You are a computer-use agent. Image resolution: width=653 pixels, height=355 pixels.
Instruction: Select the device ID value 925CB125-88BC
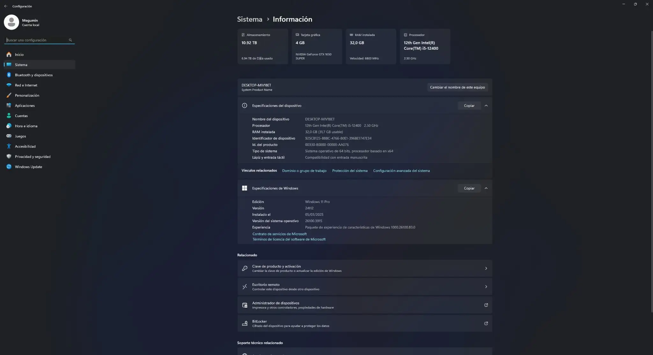[x=338, y=138]
